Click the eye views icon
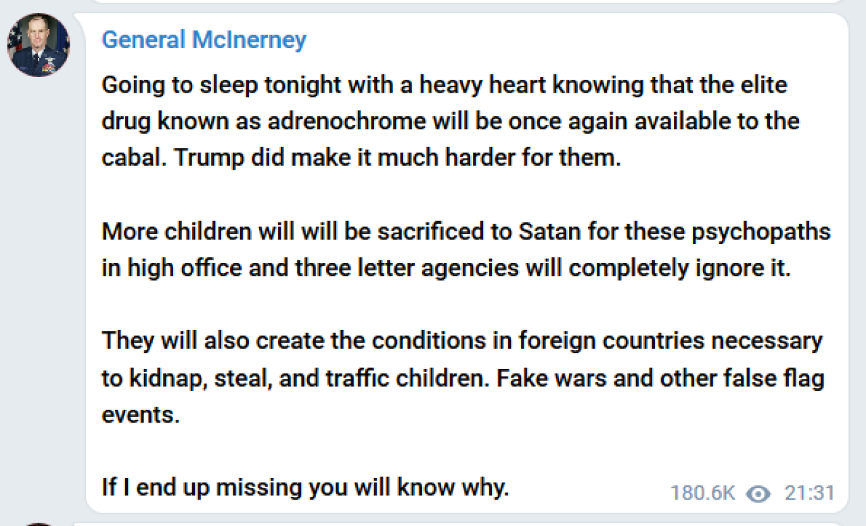The image size is (866, 526). (x=758, y=494)
